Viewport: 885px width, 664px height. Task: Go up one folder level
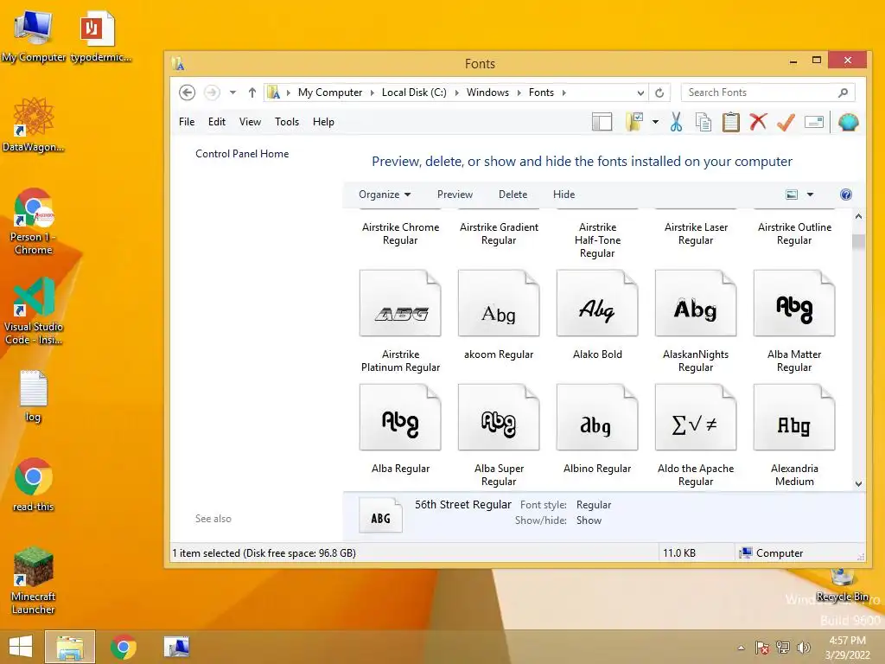(252, 93)
